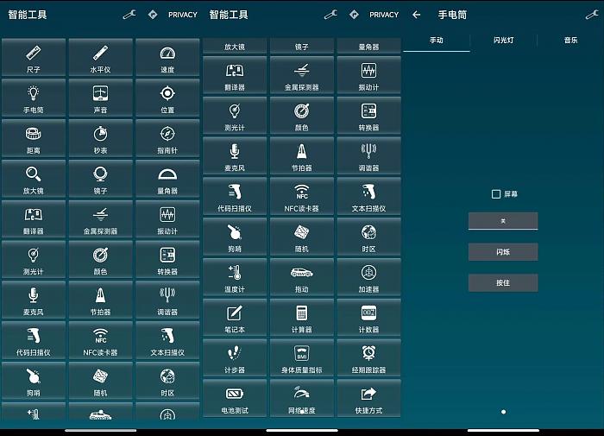Open partially shown 放大镜 tile on the middle screen
This screenshot has width=604, height=436.
point(235,47)
